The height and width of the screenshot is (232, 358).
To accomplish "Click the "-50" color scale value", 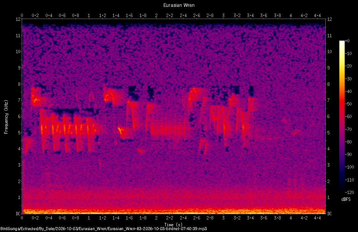I will pos(348,104).
